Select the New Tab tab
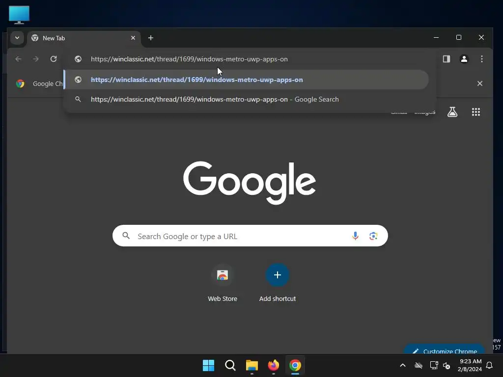Image resolution: width=503 pixels, height=377 pixels. 84,38
